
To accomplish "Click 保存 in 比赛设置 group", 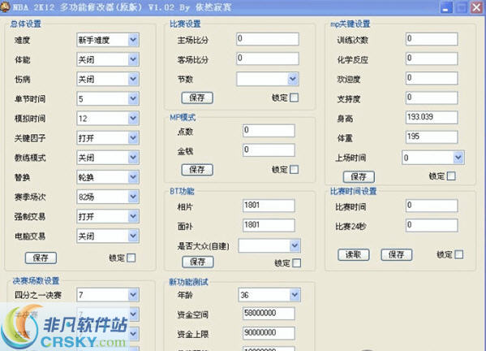I will pos(197,97).
